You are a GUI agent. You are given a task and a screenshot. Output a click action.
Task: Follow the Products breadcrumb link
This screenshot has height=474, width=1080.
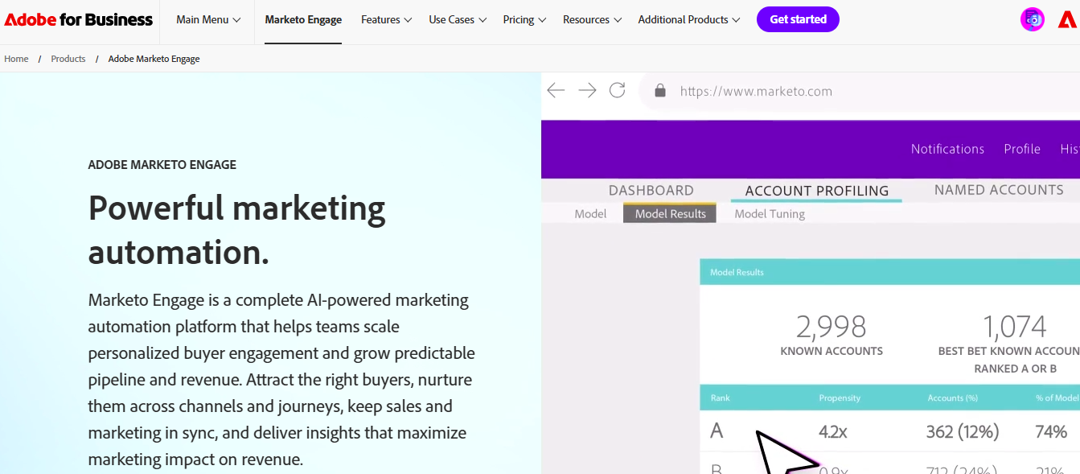[x=68, y=59]
